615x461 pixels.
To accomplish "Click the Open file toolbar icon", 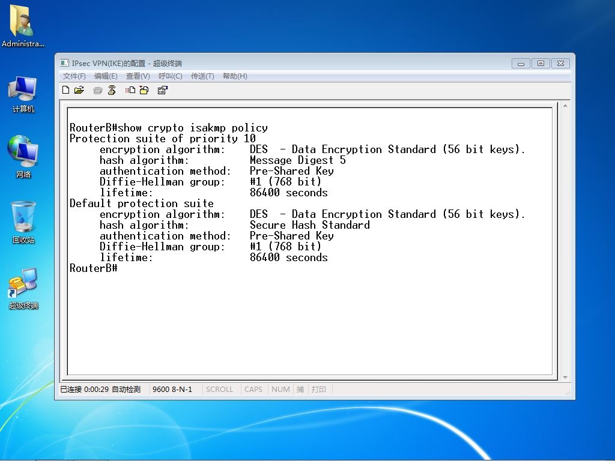I will point(79,90).
